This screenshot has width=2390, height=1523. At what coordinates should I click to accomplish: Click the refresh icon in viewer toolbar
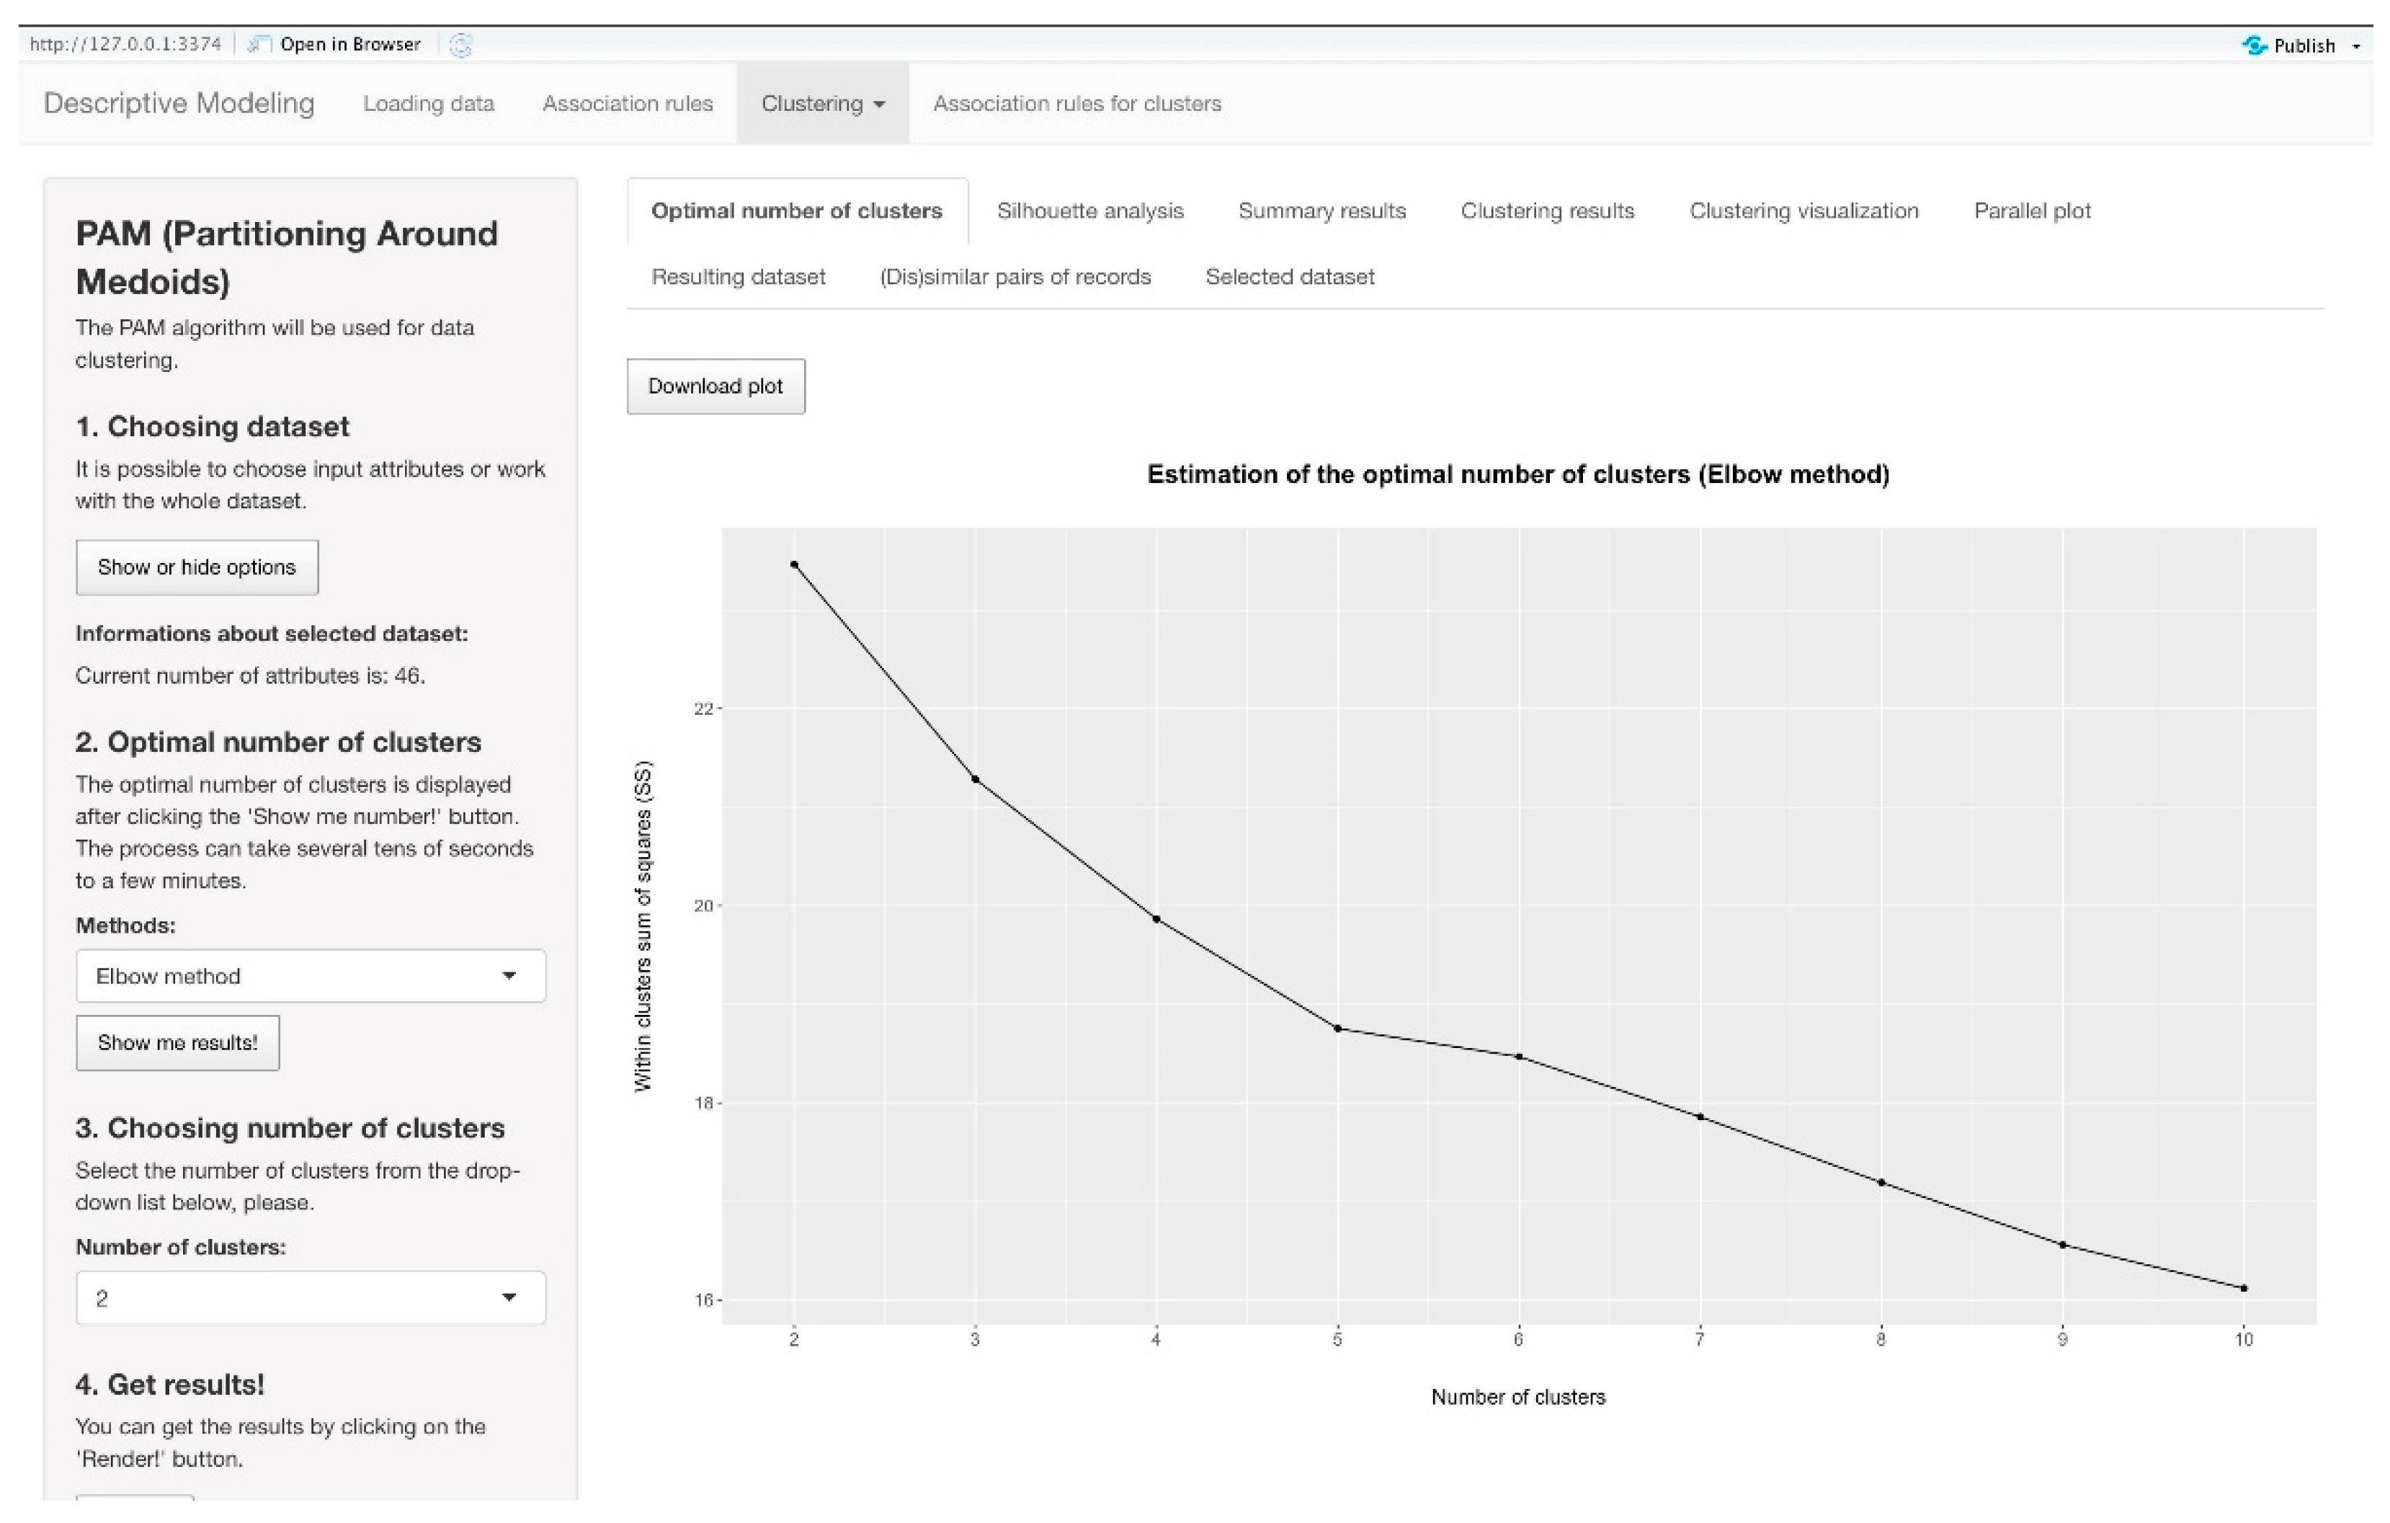(x=460, y=45)
